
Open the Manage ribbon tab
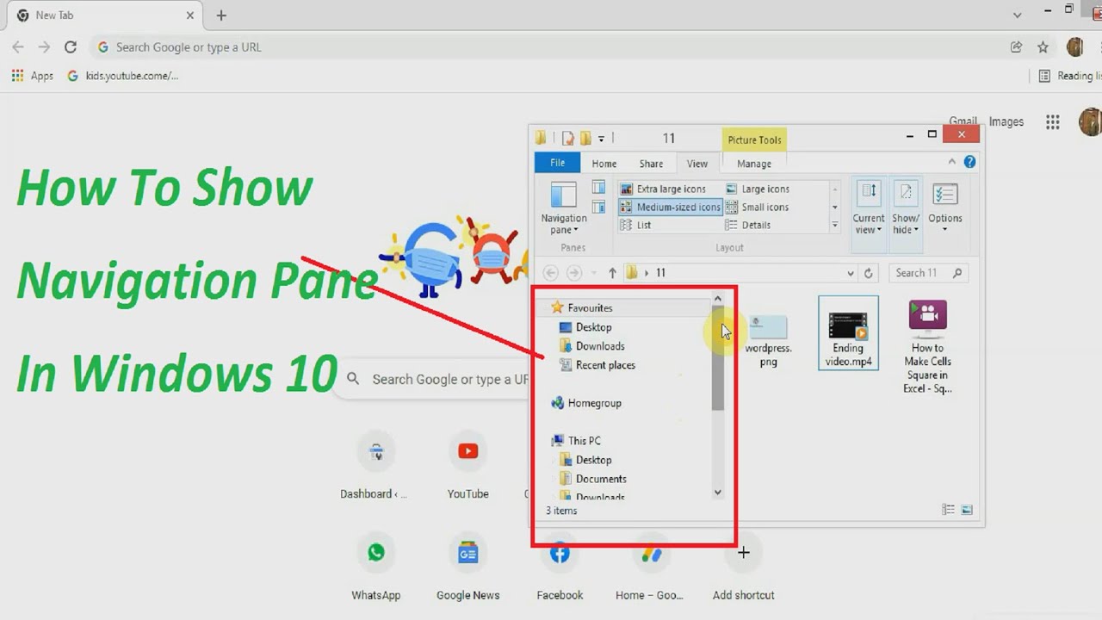tap(754, 164)
